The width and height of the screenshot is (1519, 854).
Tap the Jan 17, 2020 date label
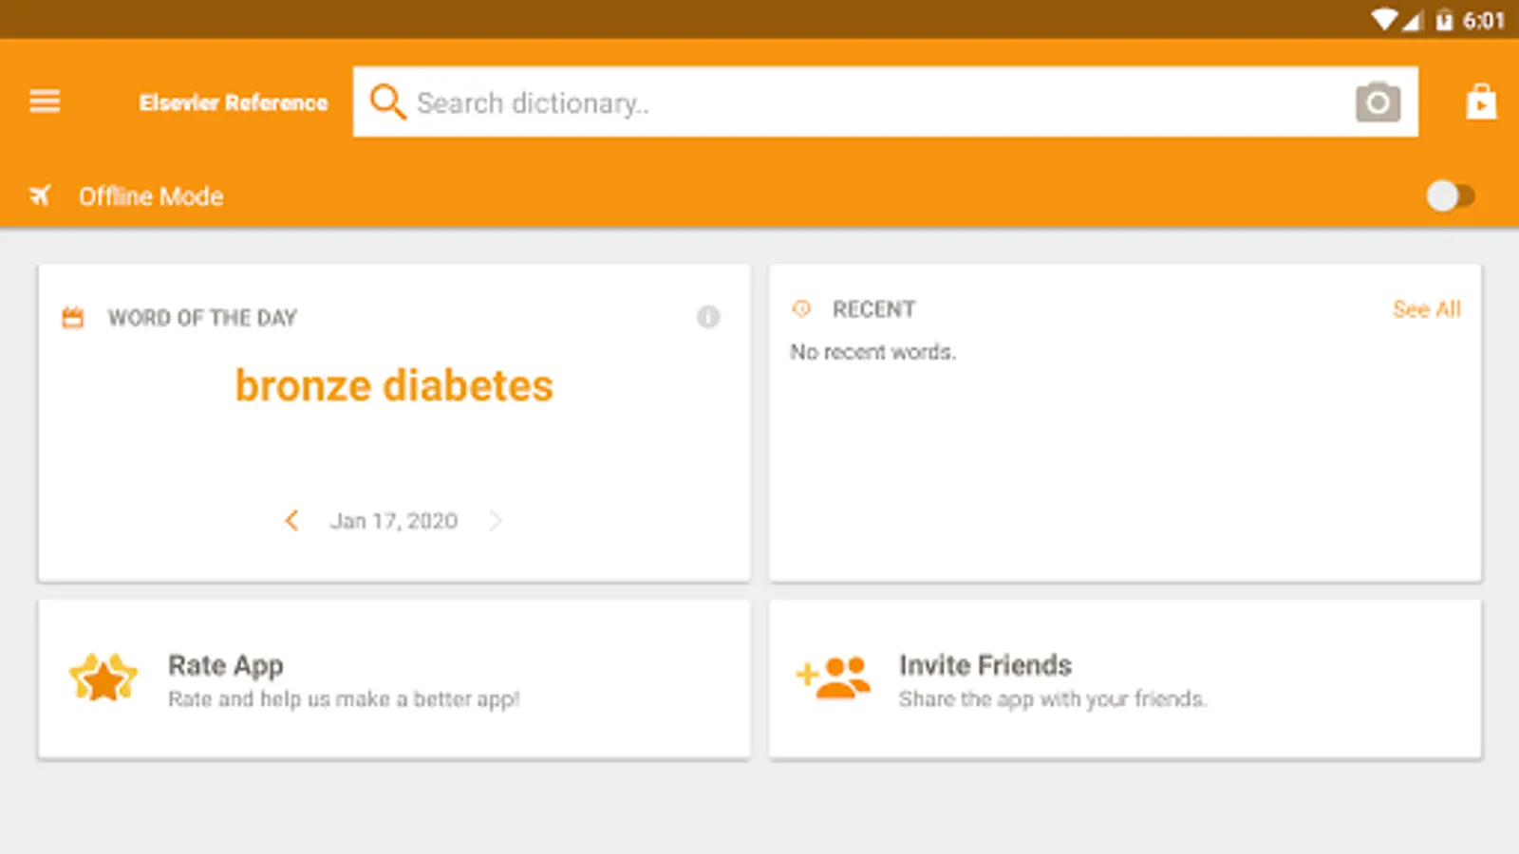pyautogui.click(x=394, y=521)
